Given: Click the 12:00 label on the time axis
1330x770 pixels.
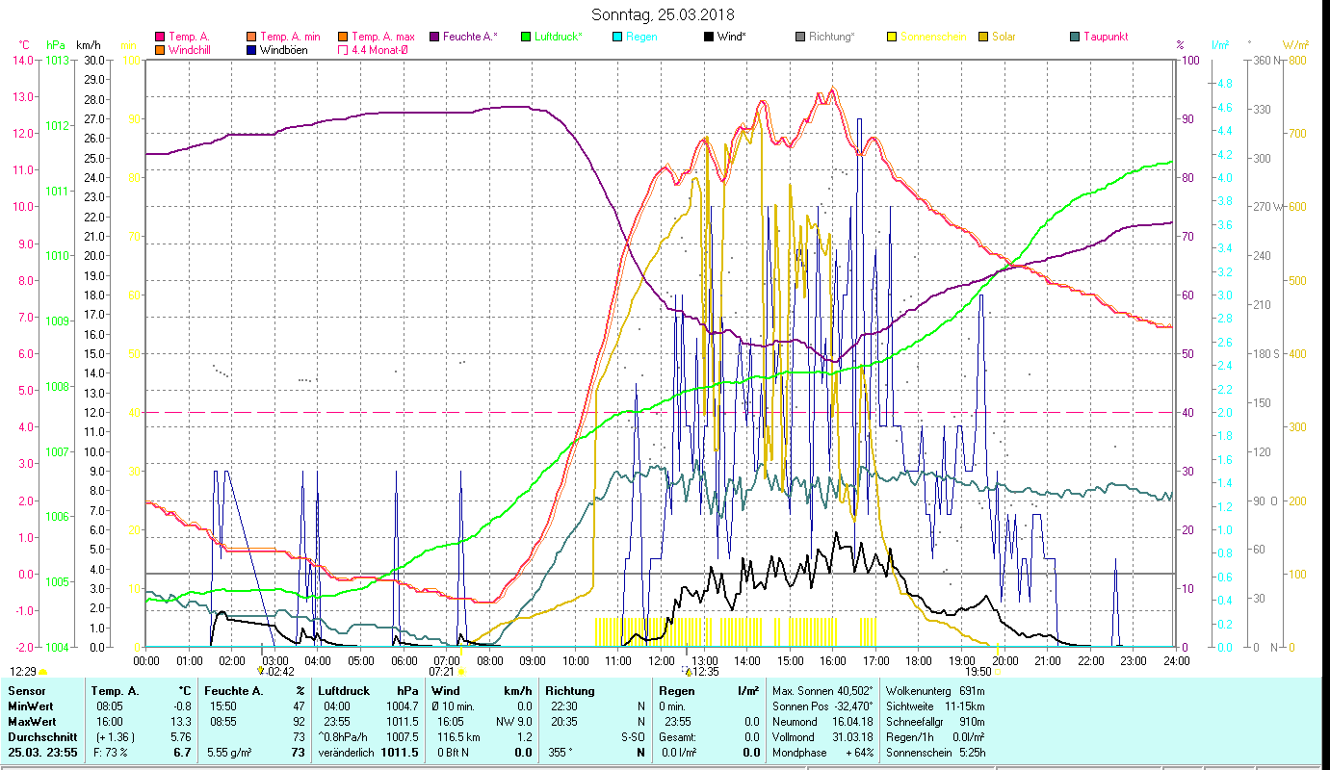Looking at the screenshot, I should [662, 660].
